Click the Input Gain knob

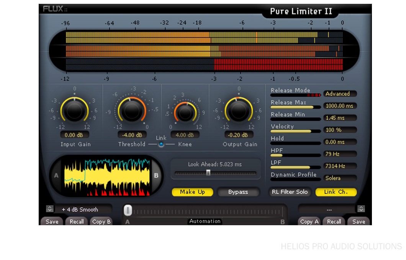point(74,111)
